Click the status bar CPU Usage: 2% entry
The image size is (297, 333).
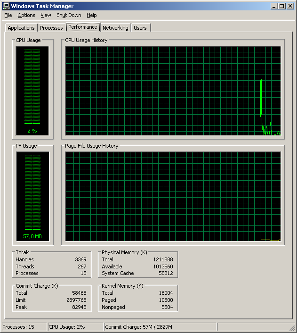pos(75,326)
